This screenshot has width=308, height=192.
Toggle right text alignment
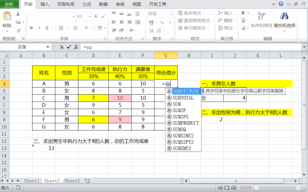(x=129, y=22)
